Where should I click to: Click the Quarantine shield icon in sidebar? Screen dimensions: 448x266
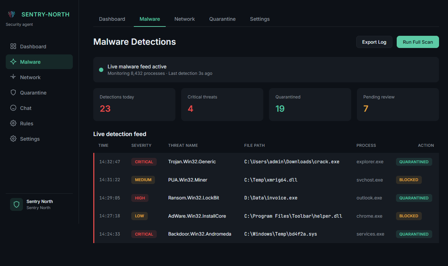(13, 92)
